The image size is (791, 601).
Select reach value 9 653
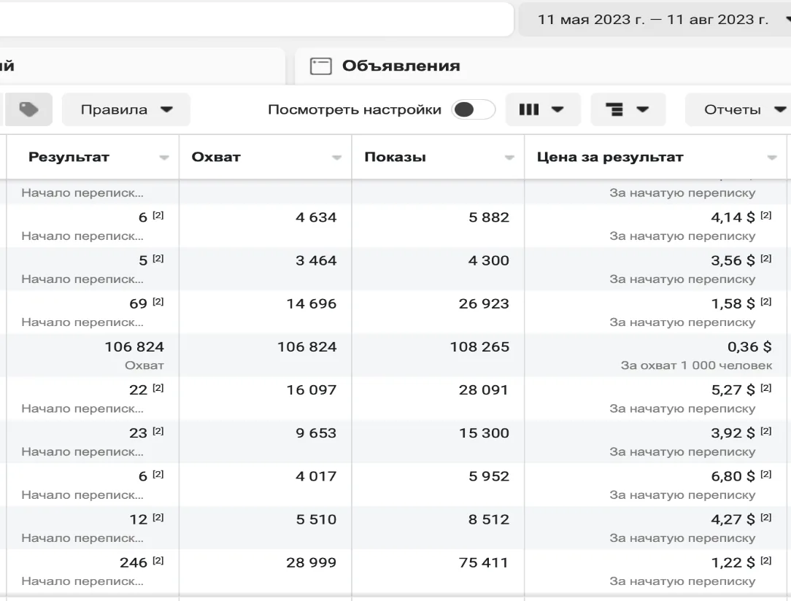point(316,433)
